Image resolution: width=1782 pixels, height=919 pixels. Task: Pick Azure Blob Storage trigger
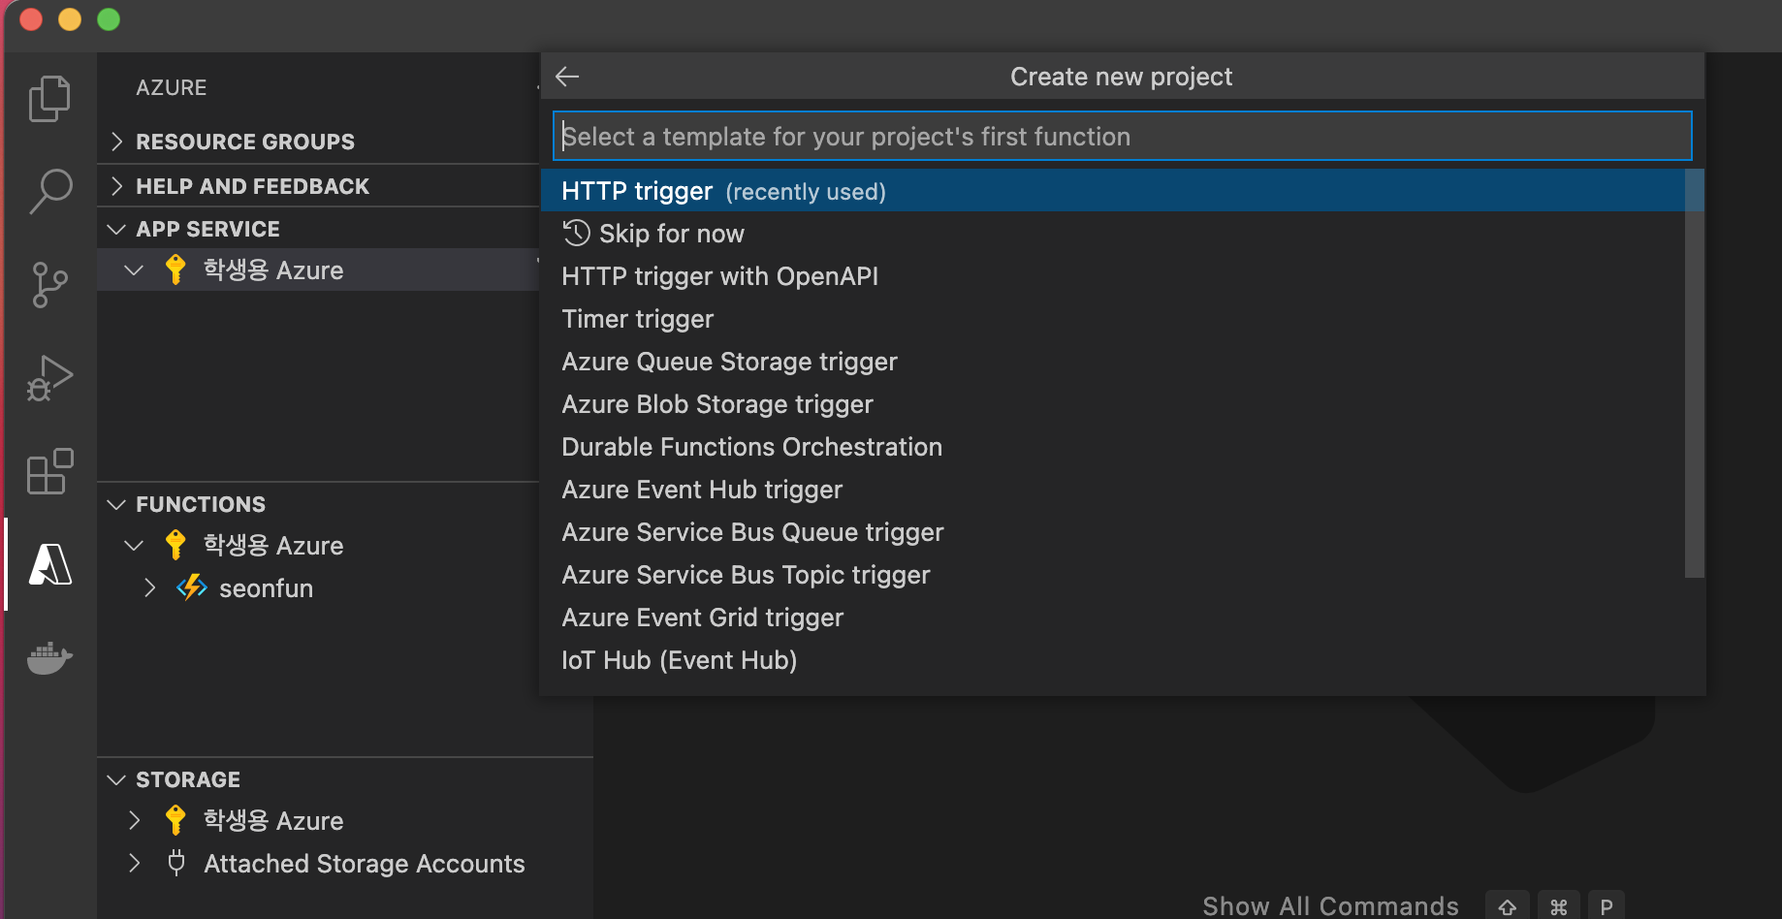(716, 404)
